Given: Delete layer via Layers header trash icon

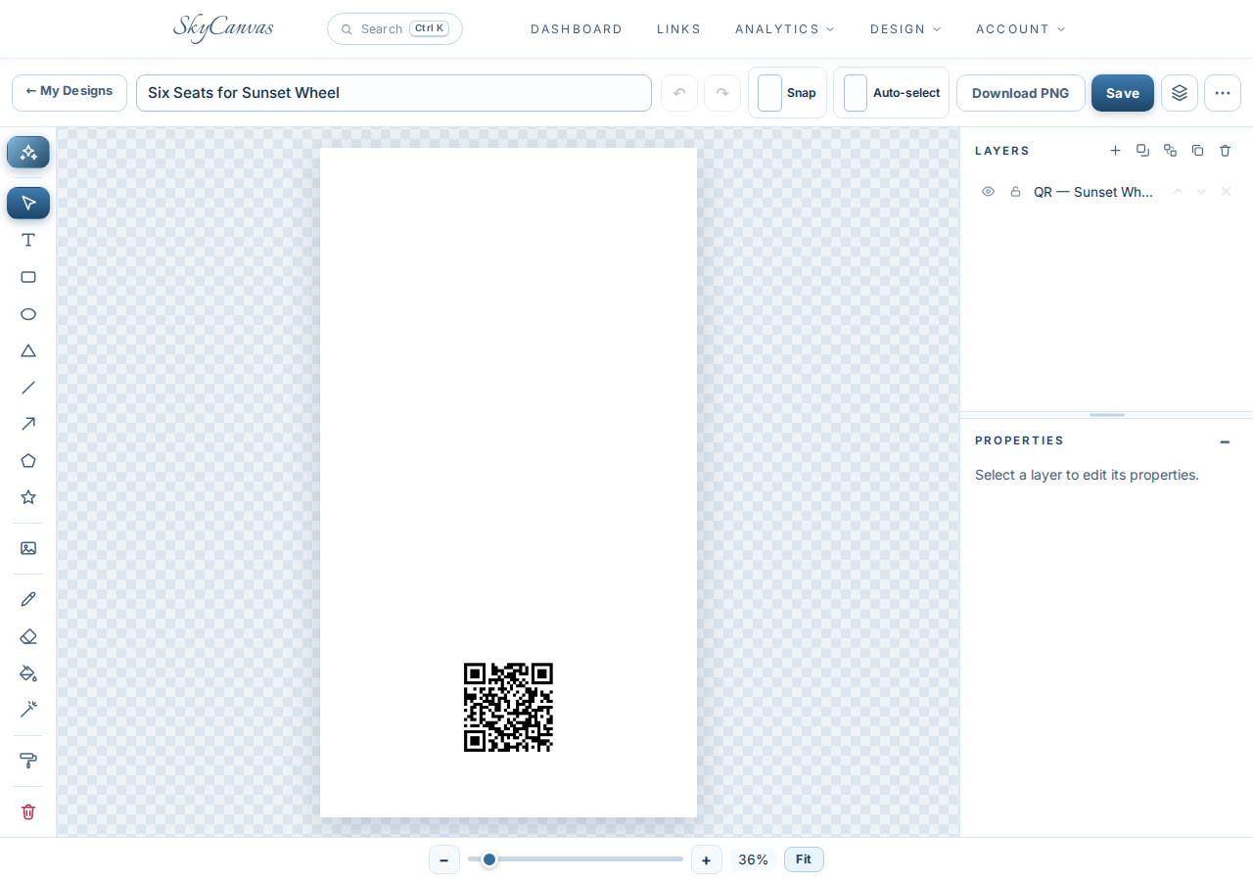Looking at the screenshot, I should tap(1225, 150).
